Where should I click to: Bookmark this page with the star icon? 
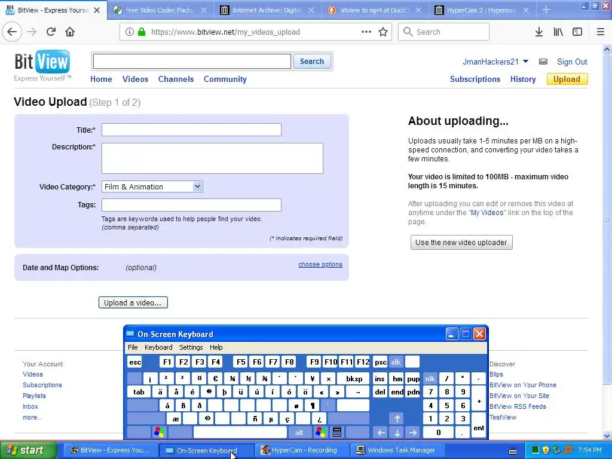pyautogui.click(x=383, y=32)
